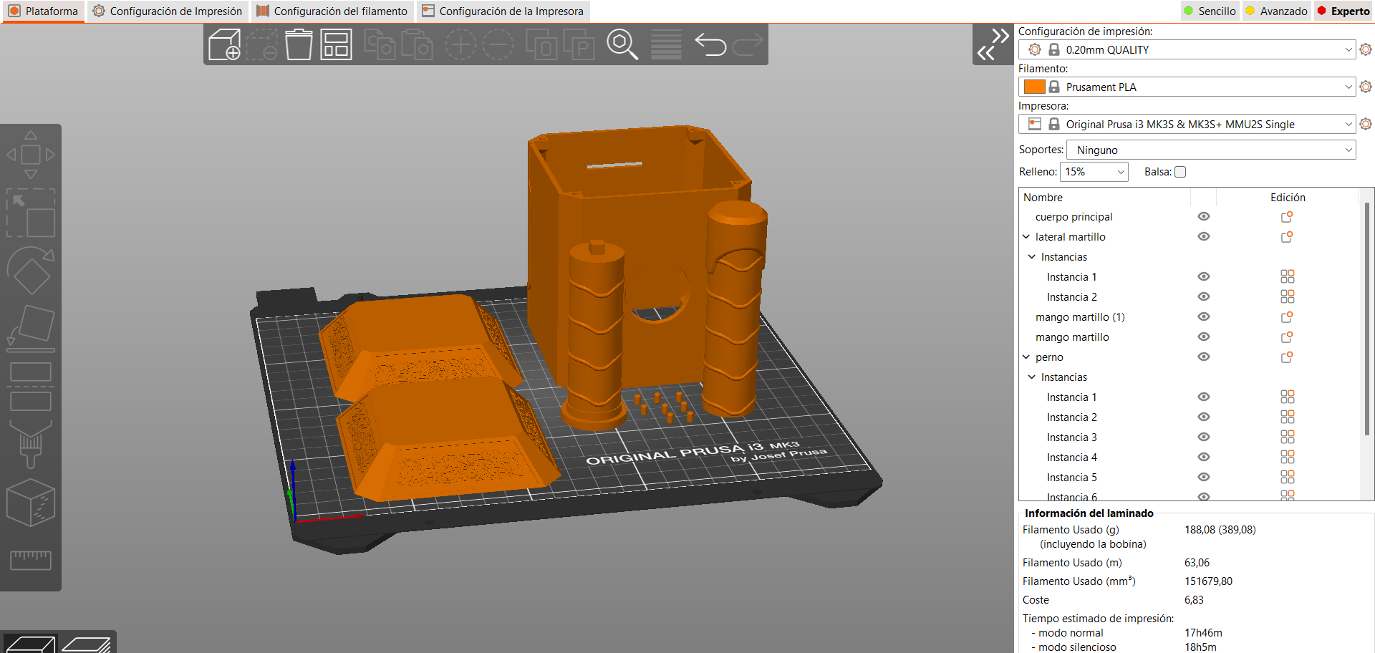1375x653 pixels.
Task: Open the Relleno 15% dropdown
Action: pos(1094,172)
